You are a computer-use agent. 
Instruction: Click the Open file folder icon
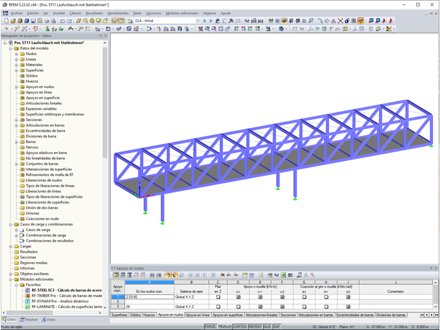pos(13,21)
